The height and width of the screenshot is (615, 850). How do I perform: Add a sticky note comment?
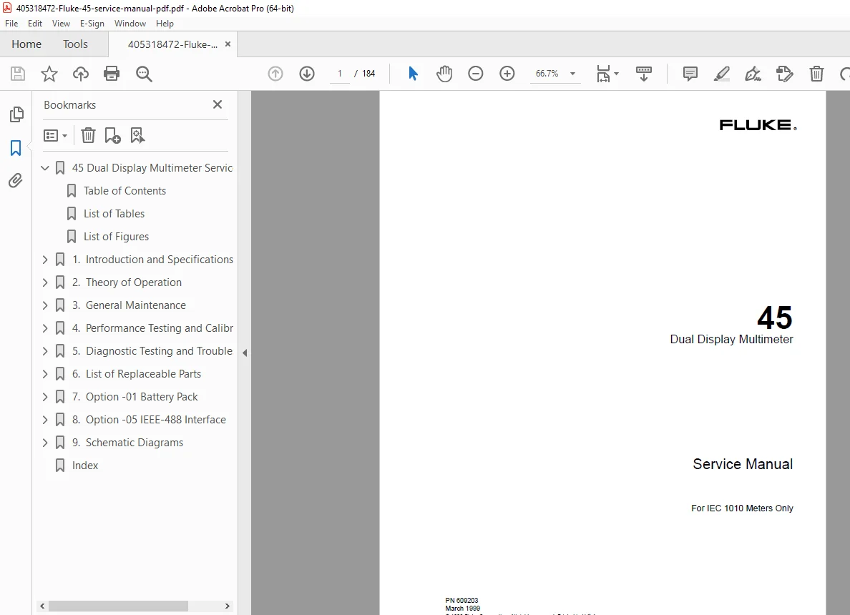(x=690, y=74)
